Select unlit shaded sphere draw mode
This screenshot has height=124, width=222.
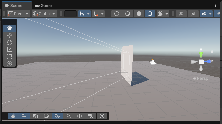click(139, 14)
